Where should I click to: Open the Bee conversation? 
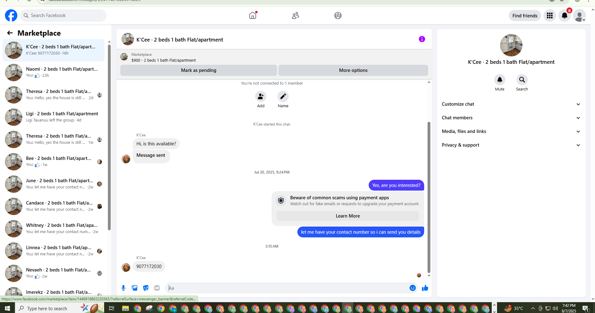coord(53,162)
